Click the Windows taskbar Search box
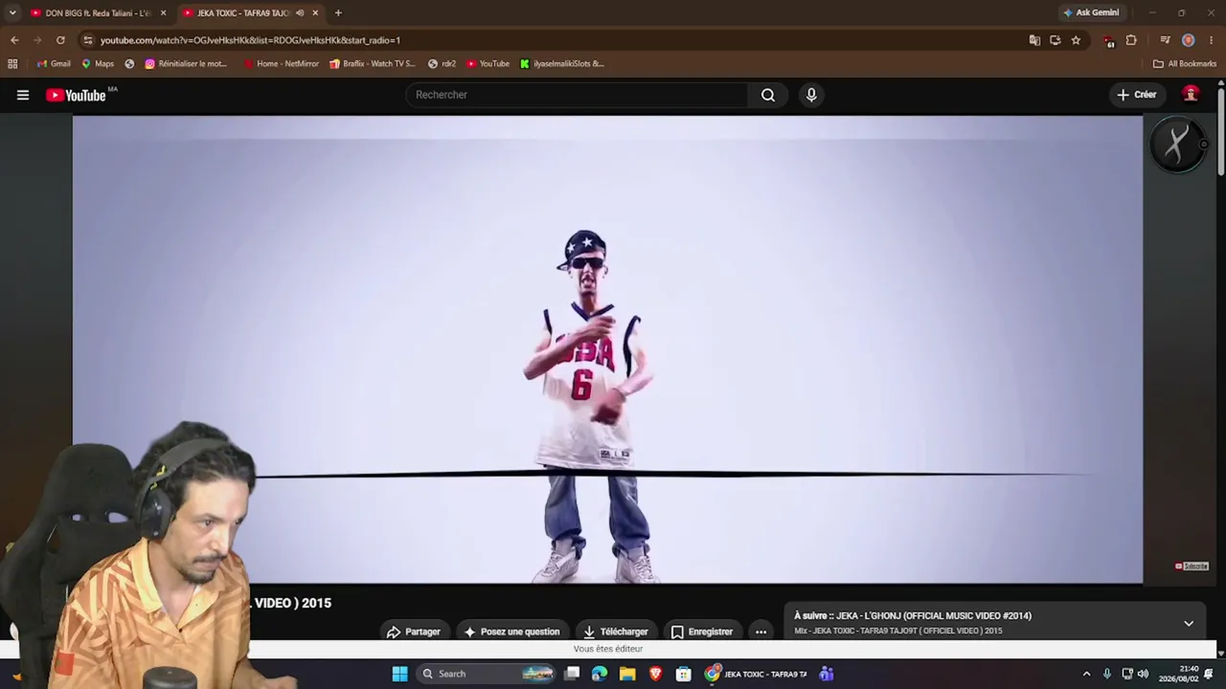Screen dimensions: 1226x689 coord(488,674)
